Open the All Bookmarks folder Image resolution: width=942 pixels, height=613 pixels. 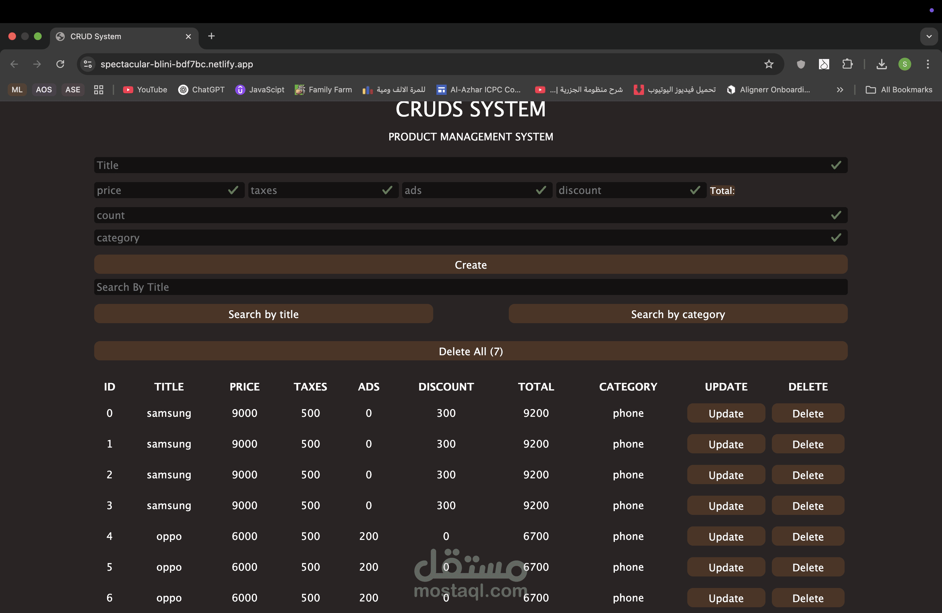coord(899,90)
